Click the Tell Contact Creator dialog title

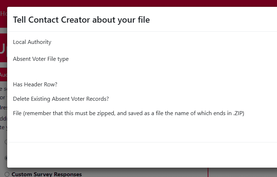[x=81, y=20]
